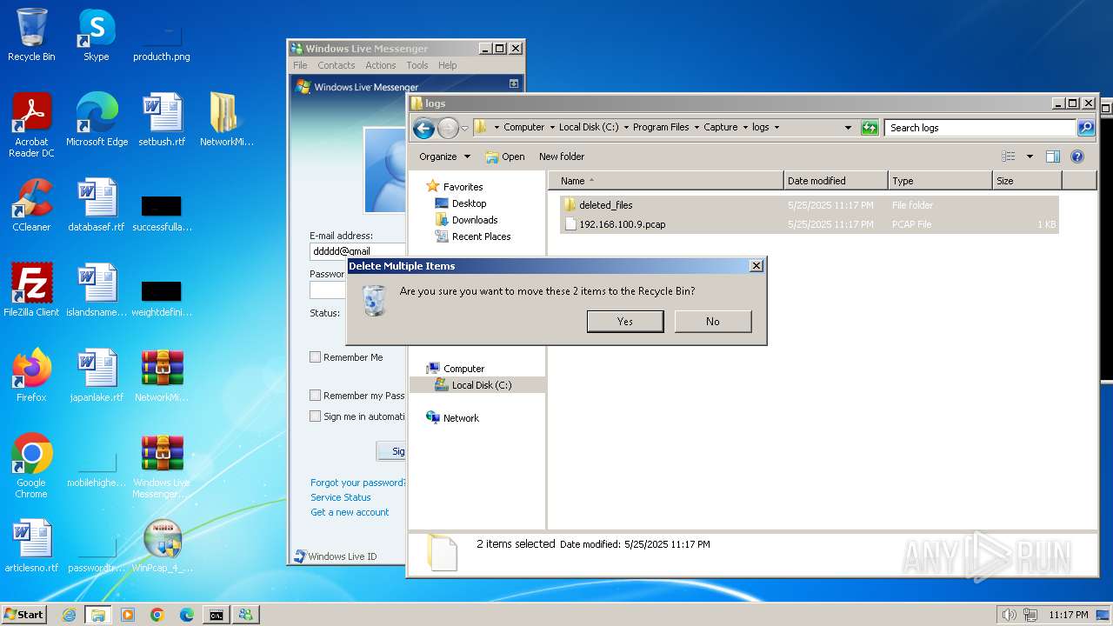This screenshot has height=626, width=1113.
Task: Open recent pages dropdown beside forward arrow
Action: 464,129
